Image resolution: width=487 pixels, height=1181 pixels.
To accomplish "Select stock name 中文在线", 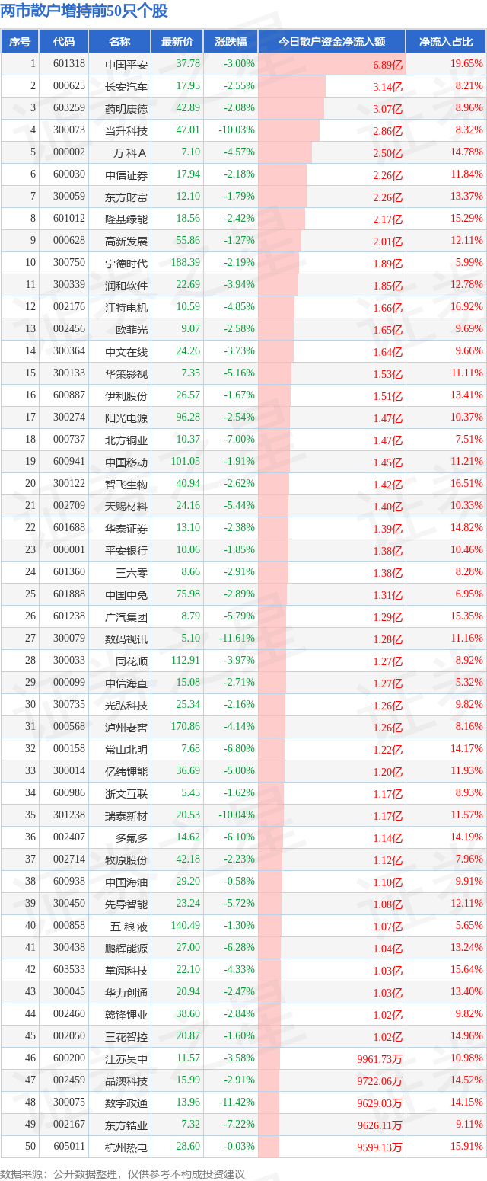I will pyautogui.click(x=126, y=352).
